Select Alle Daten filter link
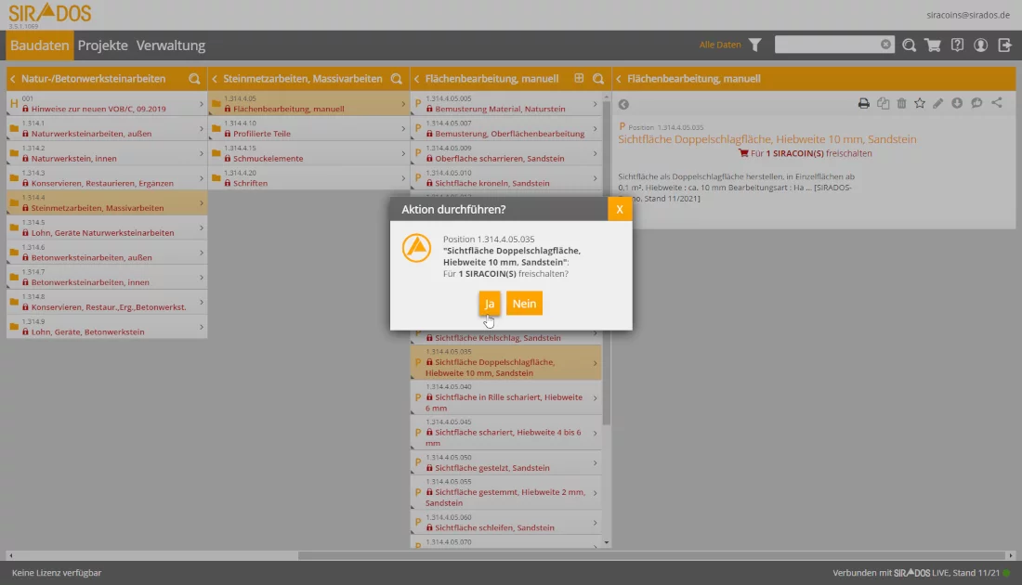This screenshot has height=585, width=1022. click(x=720, y=45)
